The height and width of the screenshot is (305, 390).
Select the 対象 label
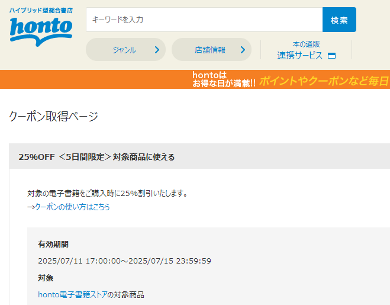click(46, 278)
